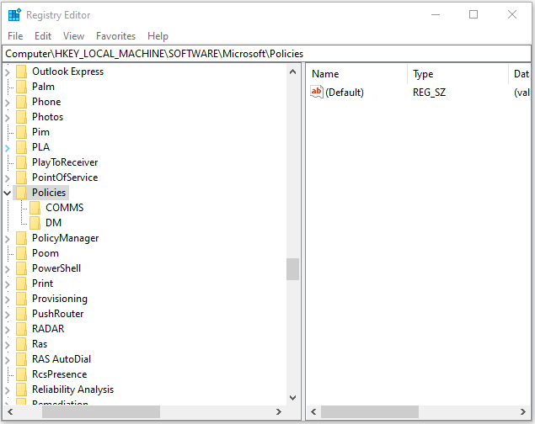535x424 pixels.
Task: Click the Provisioning folder icon
Action: [x=22, y=299]
